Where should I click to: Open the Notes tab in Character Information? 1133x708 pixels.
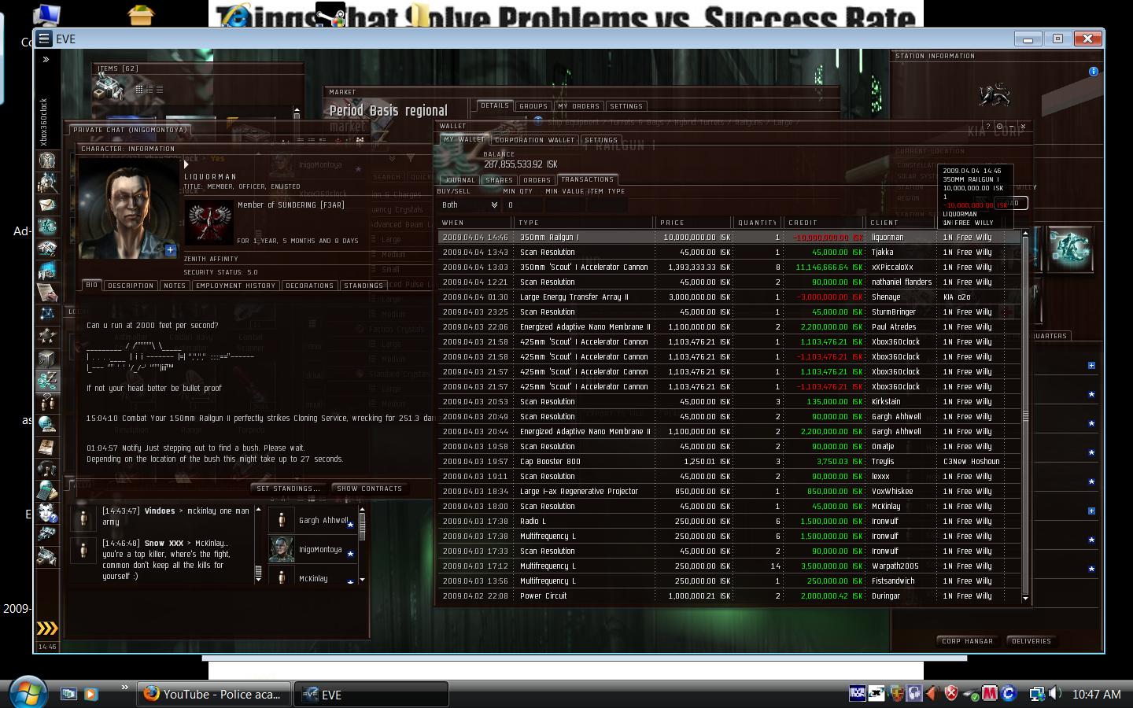175,286
